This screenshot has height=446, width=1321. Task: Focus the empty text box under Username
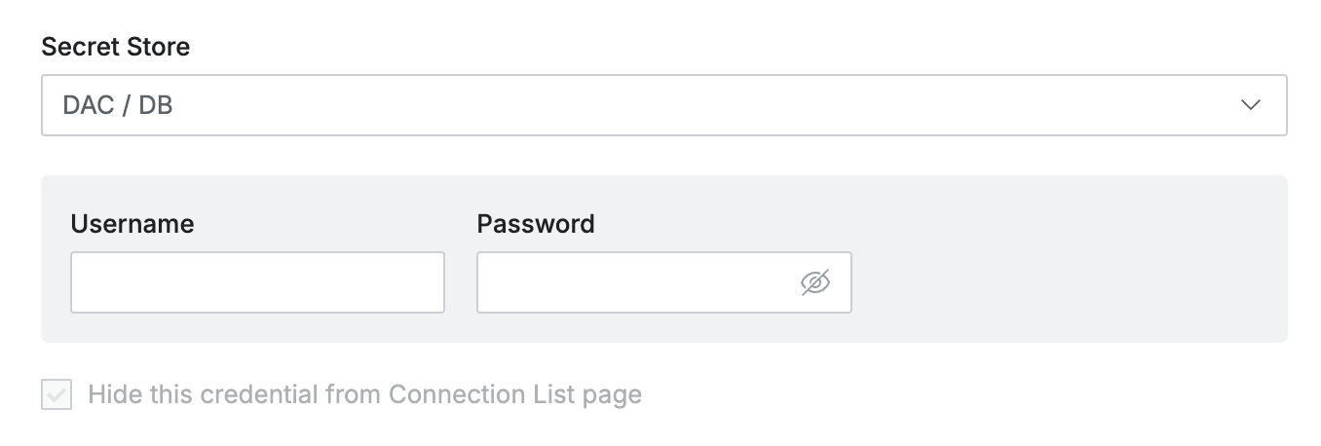point(257,282)
